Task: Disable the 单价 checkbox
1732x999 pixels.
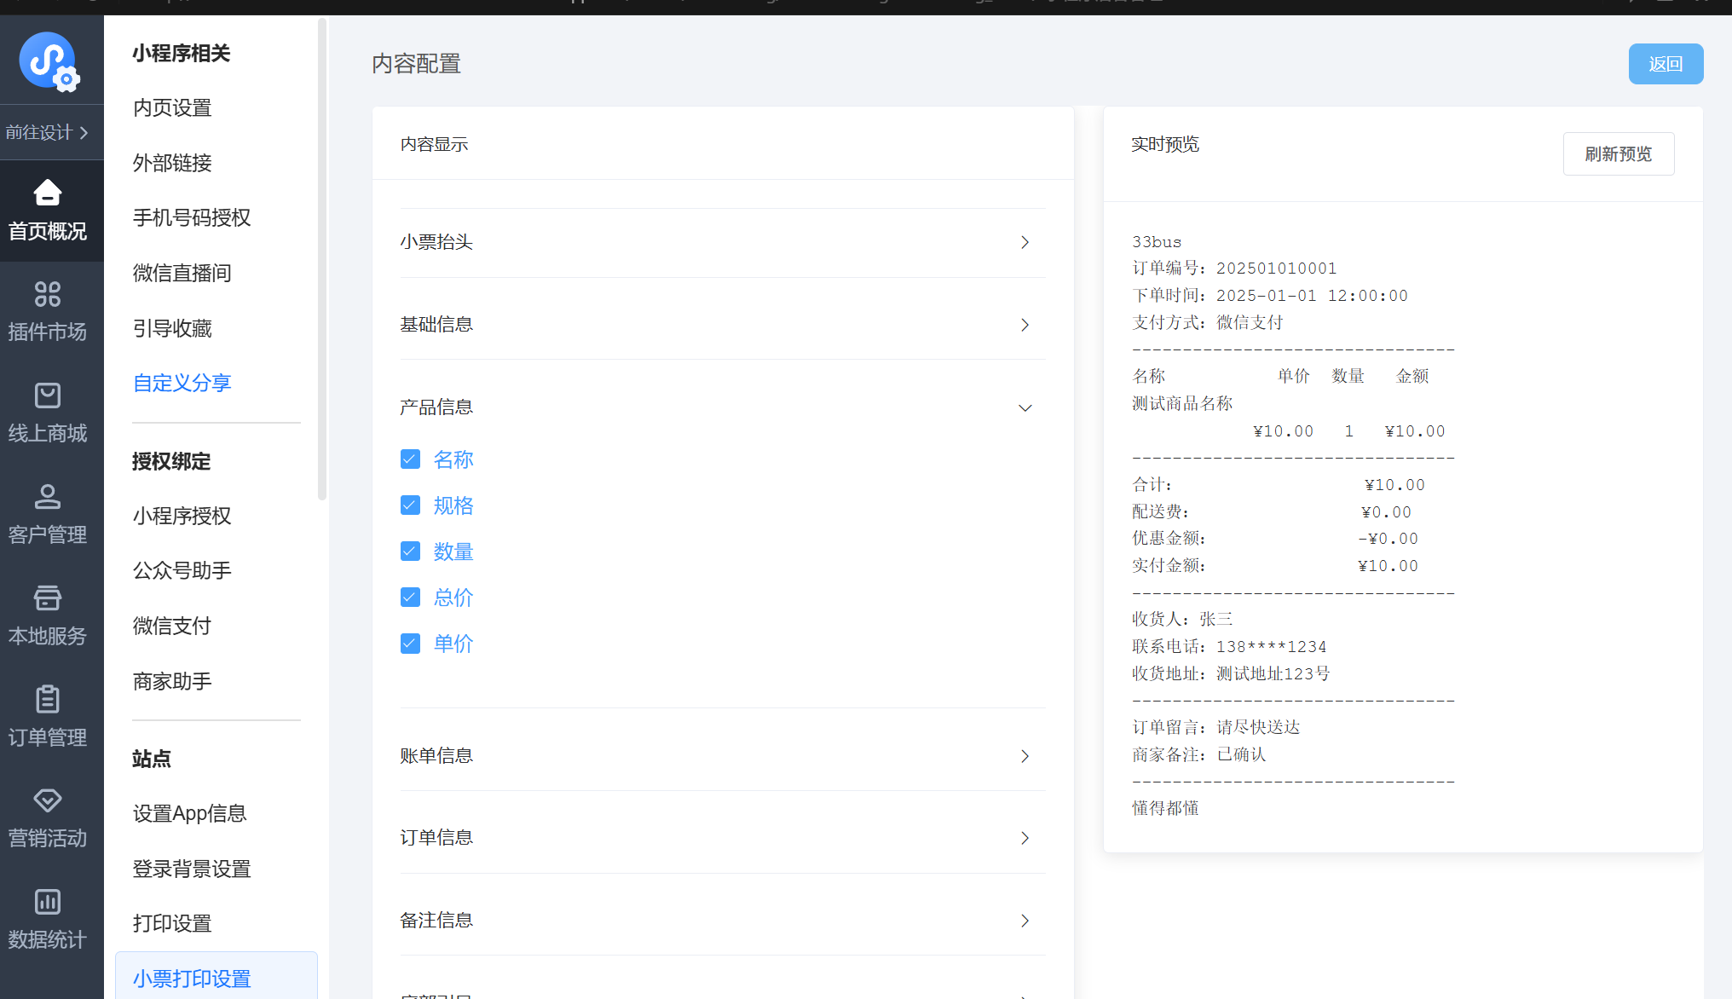Action: click(410, 644)
